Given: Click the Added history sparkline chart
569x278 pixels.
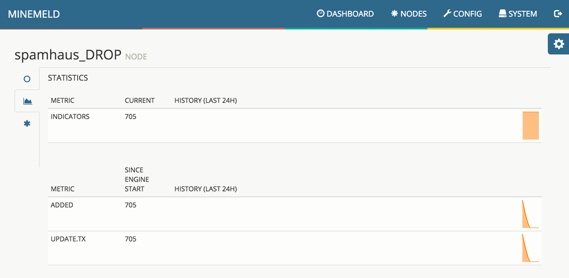Looking at the screenshot, I should click(530, 214).
